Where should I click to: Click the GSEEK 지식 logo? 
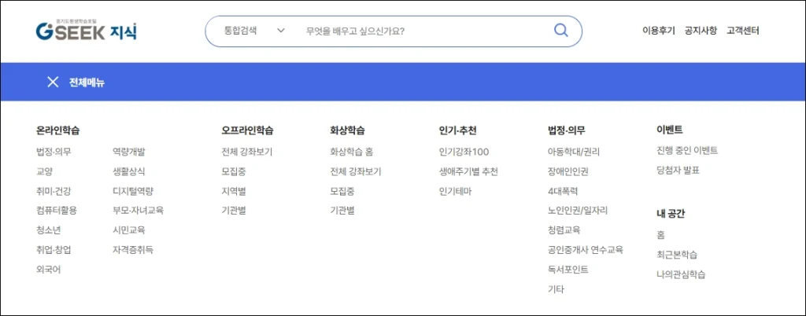click(87, 31)
